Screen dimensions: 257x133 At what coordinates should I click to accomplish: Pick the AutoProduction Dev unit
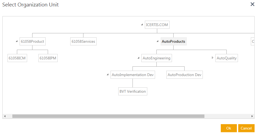click(x=184, y=75)
